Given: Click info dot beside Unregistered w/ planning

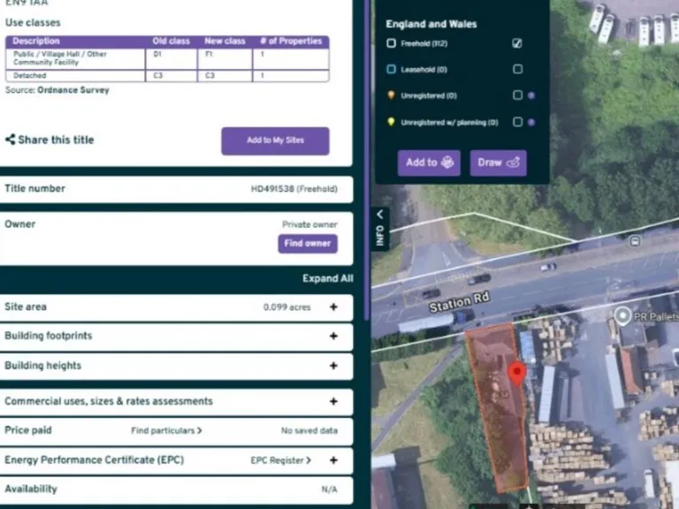Looking at the screenshot, I should pos(530,122).
